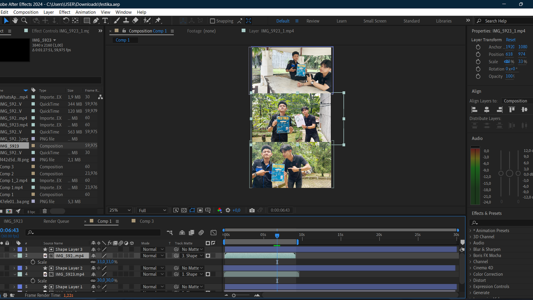Select the Selection arrow tool
This screenshot has height=300, width=533.
[6, 21]
